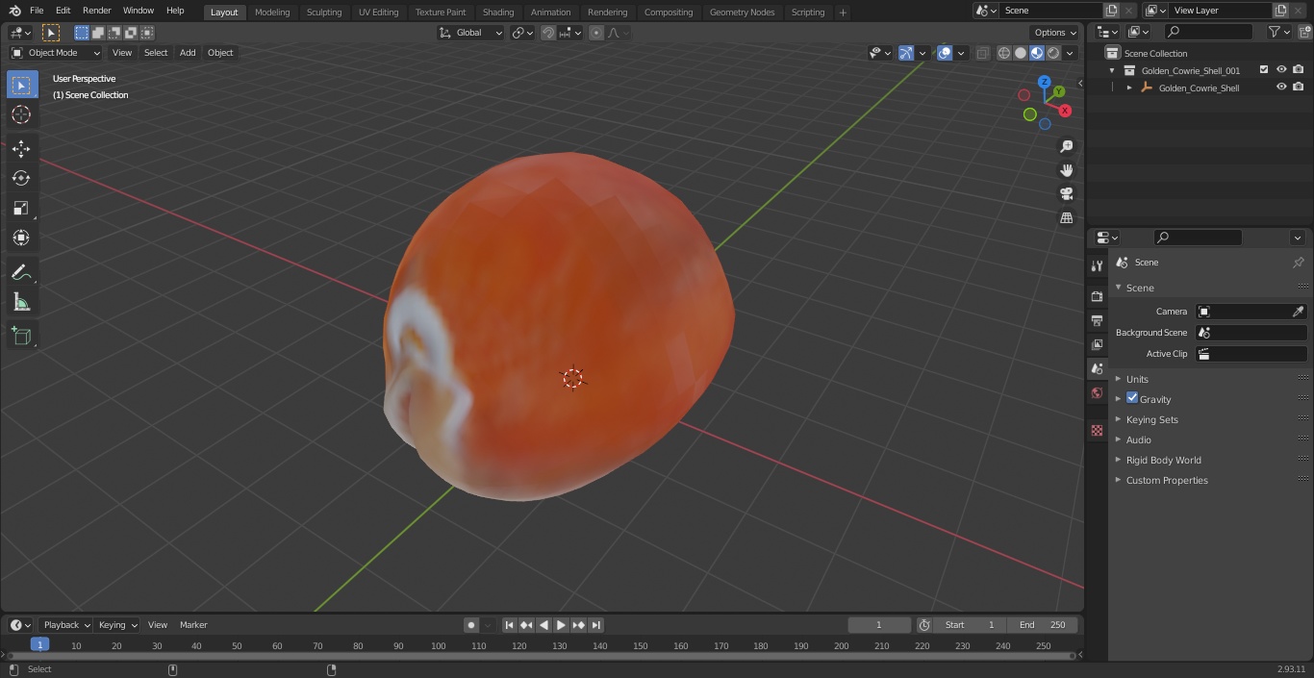Enable wireframe viewport shading
The image size is (1314, 678).
1003,53
